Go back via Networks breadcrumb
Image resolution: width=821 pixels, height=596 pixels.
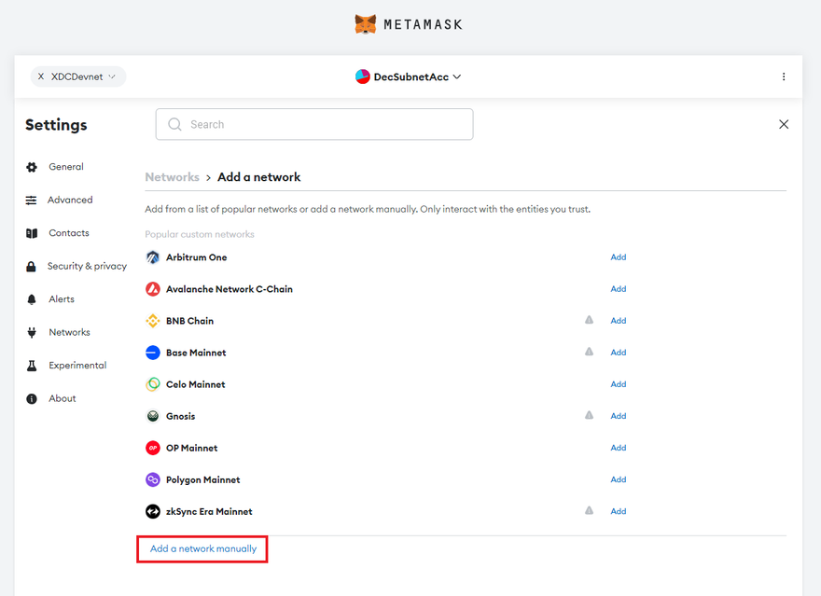[172, 177]
